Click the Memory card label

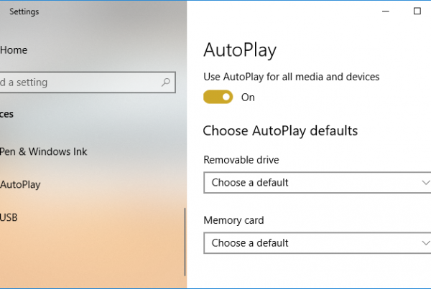click(x=233, y=220)
